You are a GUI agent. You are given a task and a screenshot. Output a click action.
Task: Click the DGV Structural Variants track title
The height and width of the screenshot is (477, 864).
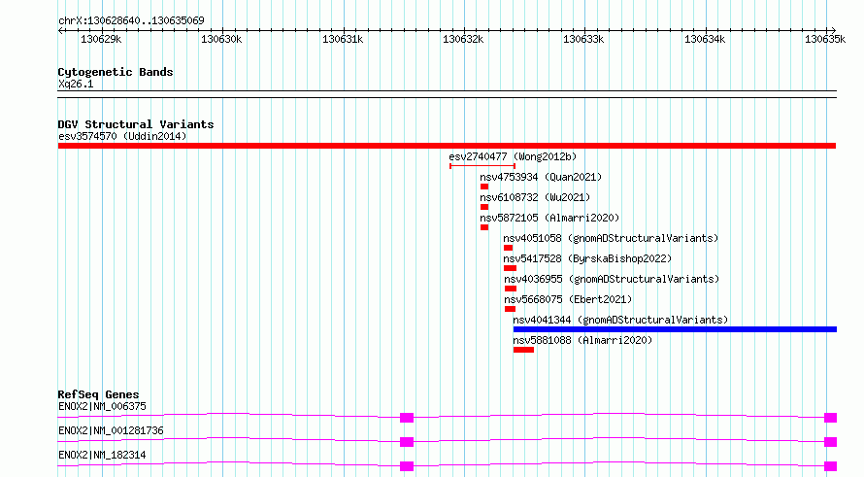(x=135, y=124)
